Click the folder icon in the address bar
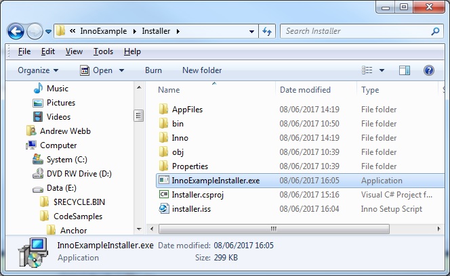 (60, 31)
